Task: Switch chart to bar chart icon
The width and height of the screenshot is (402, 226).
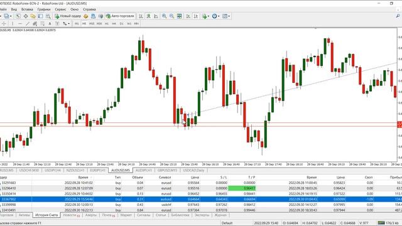Action: click(141, 16)
